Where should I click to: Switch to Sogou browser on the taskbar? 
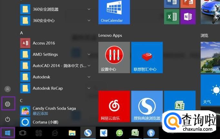click(88, 133)
